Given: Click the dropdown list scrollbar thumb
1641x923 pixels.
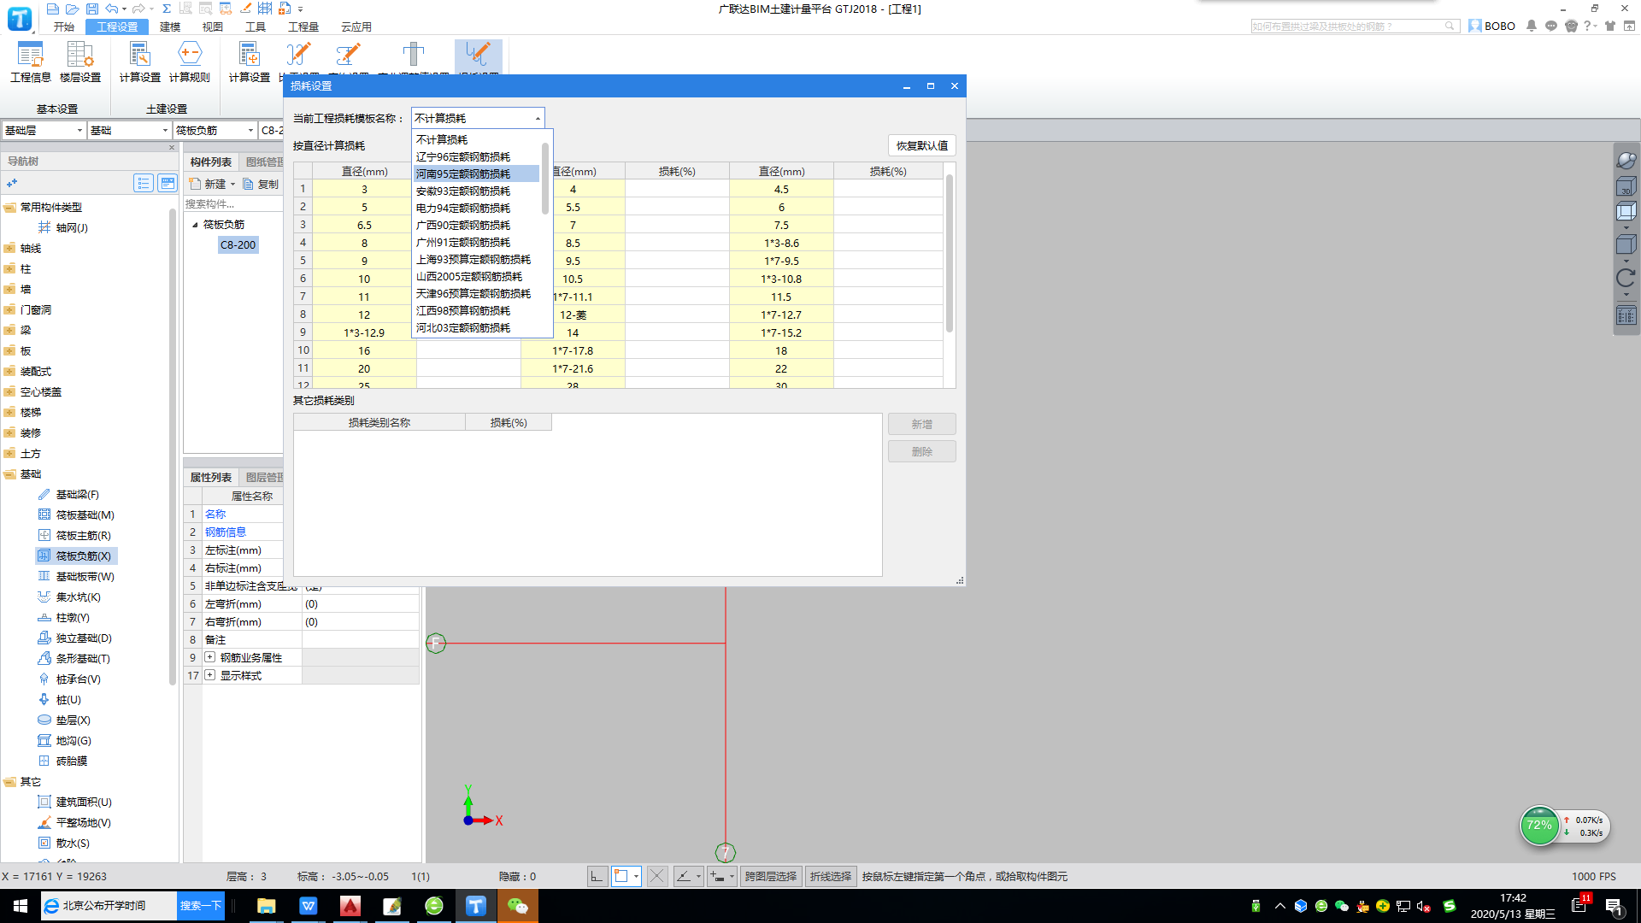Looking at the screenshot, I should click(545, 179).
